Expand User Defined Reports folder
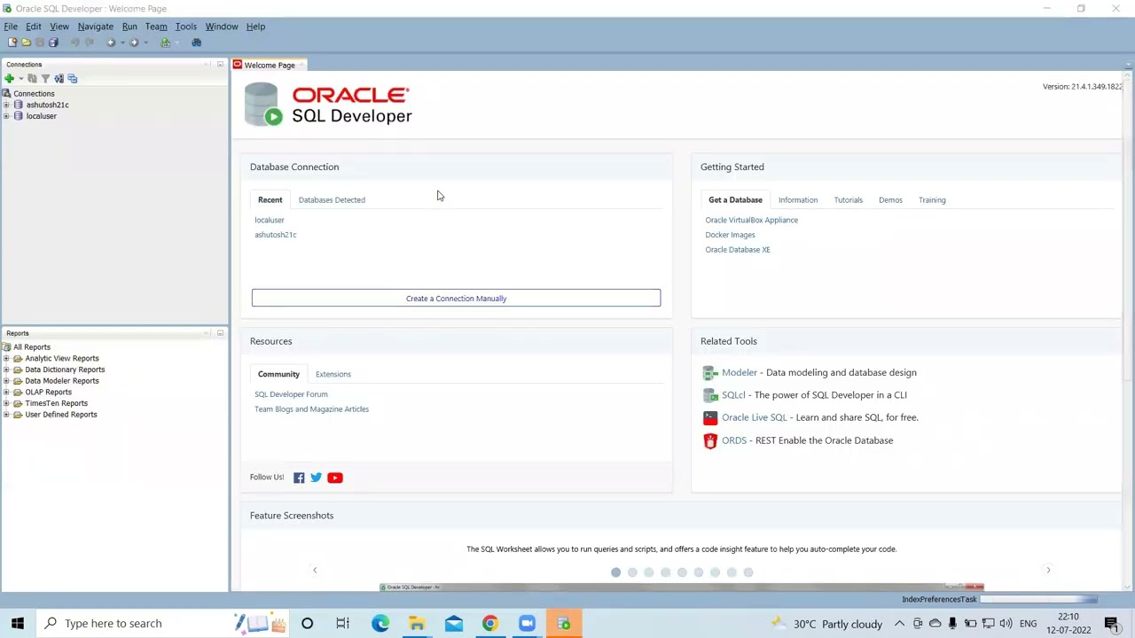Viewport: 1135px width, 638px height. (x=6, y=415)
